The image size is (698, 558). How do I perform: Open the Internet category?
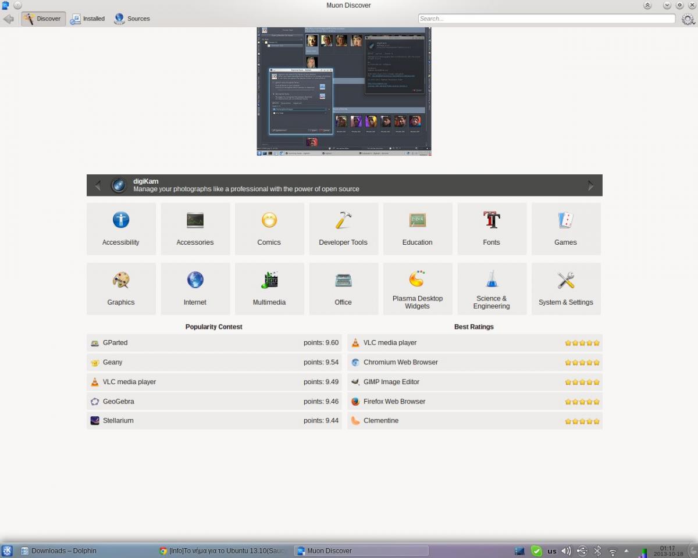point(195,289)
